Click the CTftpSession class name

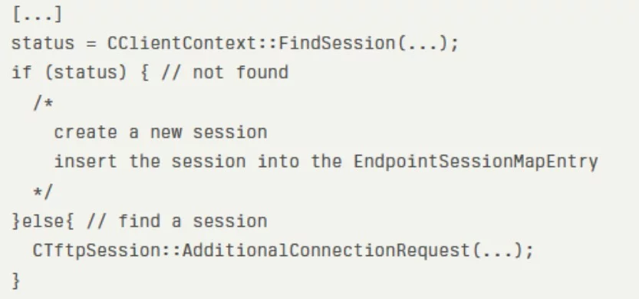point(97,250)
